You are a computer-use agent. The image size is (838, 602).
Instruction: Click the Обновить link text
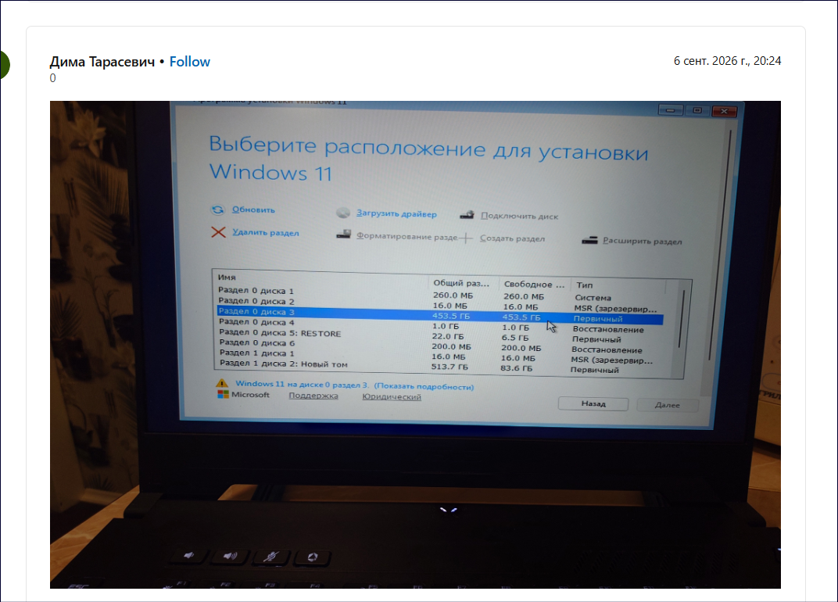253,210
